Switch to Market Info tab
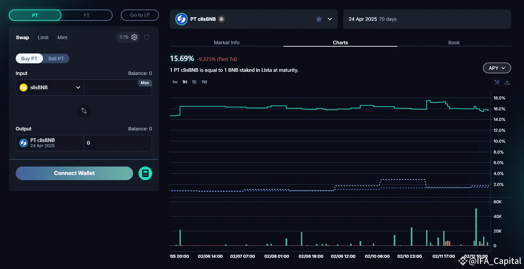 coord(227,43)
